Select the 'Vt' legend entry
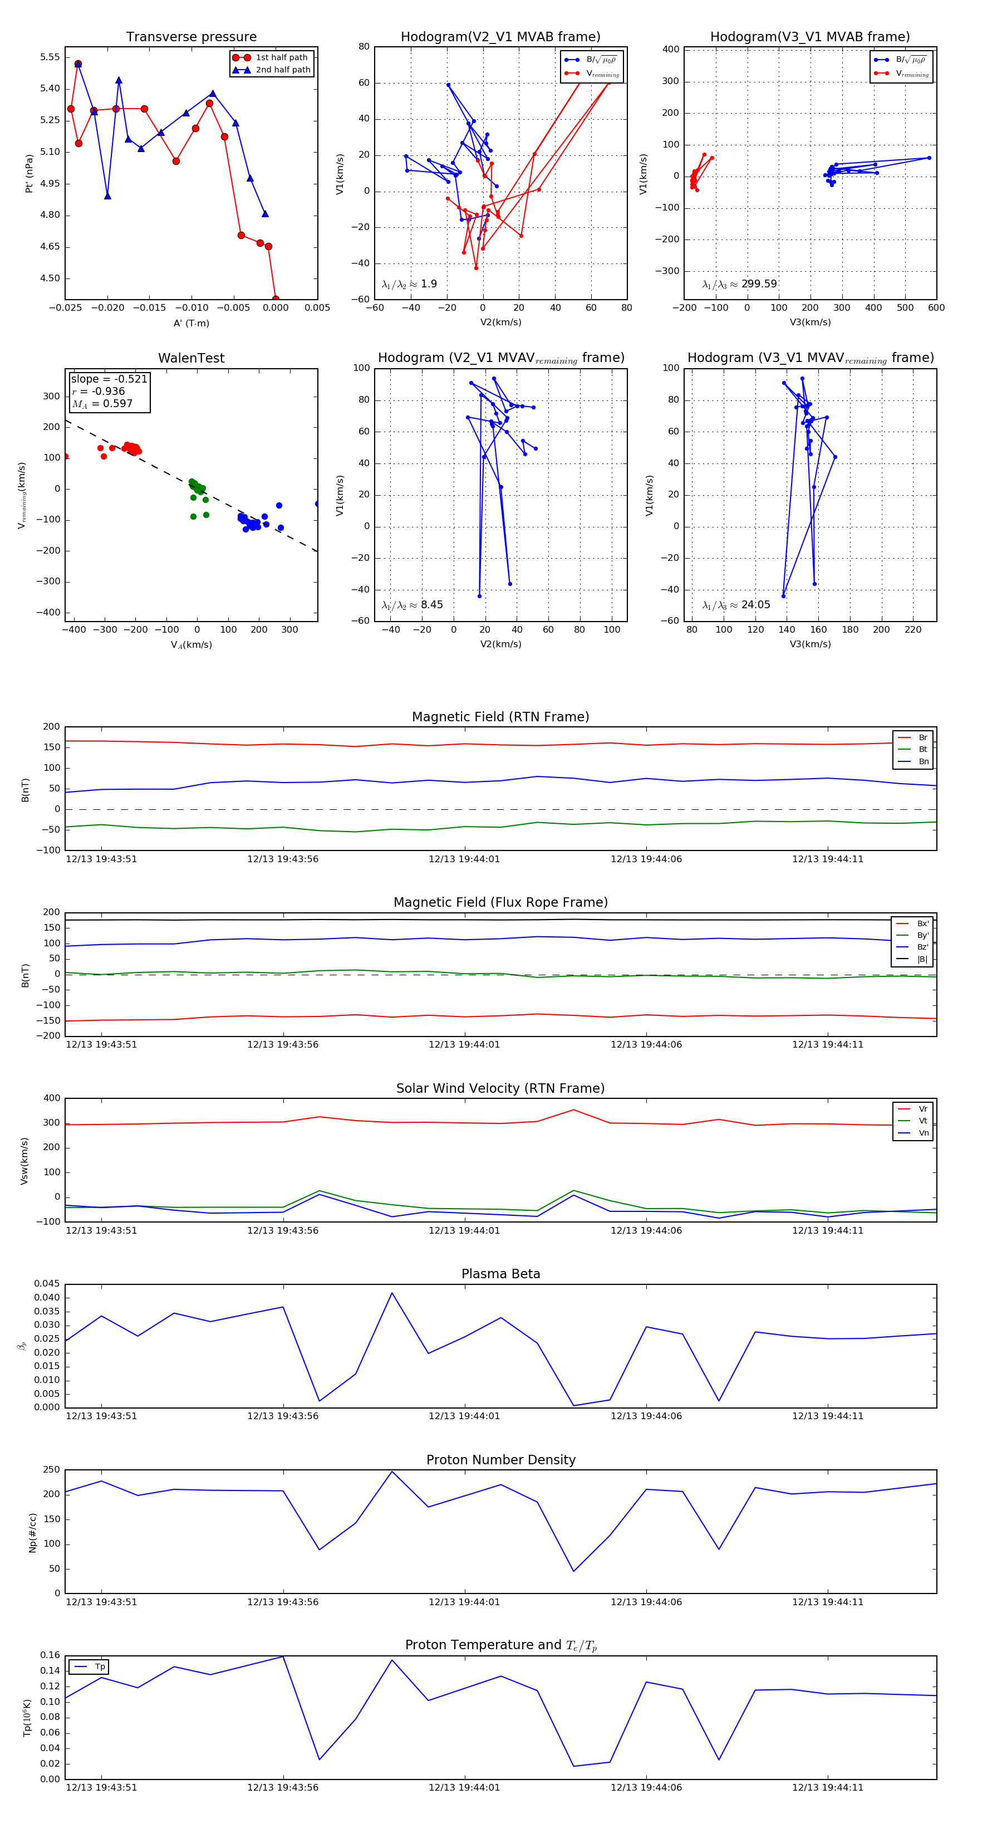1002x1838 pixels. [913, 1121]
